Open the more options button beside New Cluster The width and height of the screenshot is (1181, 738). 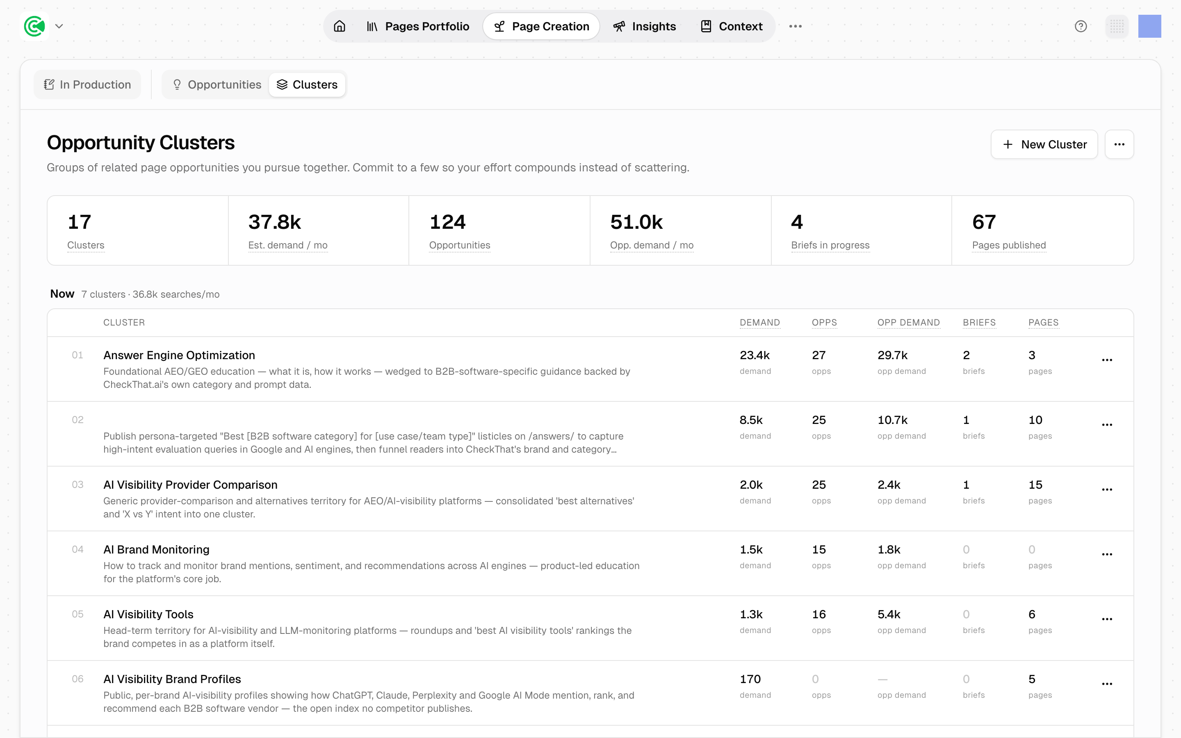coord(1119,144)
